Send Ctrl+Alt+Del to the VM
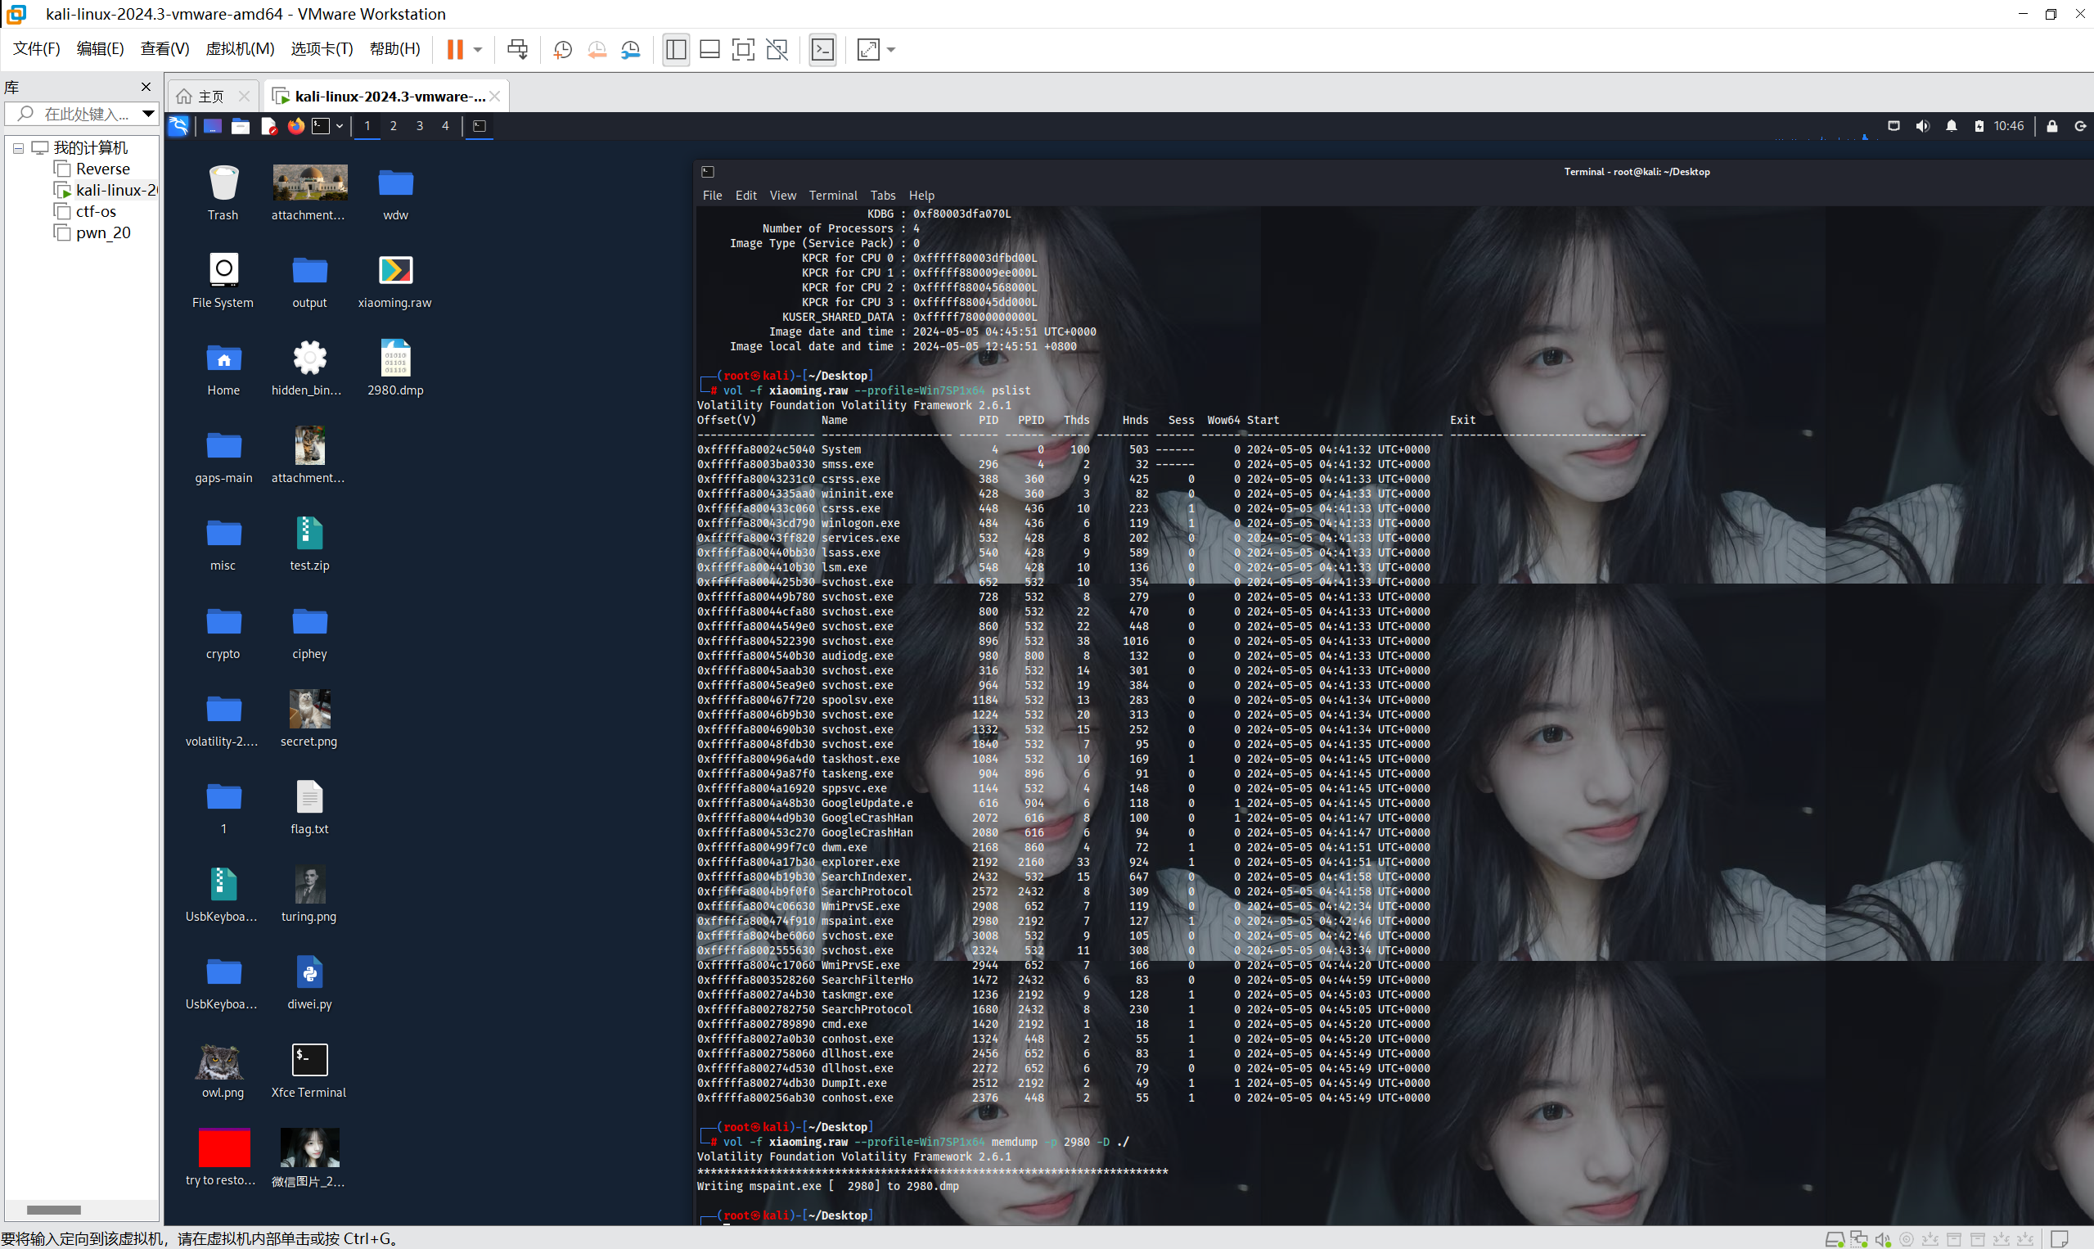The height and width of the screenshot is (1249, 2094). click(517, 50)
